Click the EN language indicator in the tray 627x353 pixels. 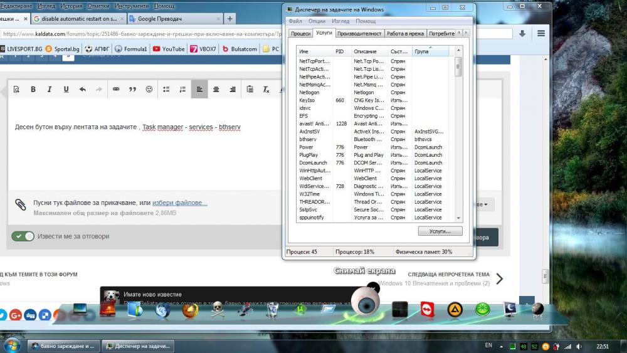(488, 345)
